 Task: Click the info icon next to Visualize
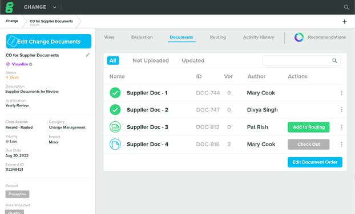(x=31, y=64)
